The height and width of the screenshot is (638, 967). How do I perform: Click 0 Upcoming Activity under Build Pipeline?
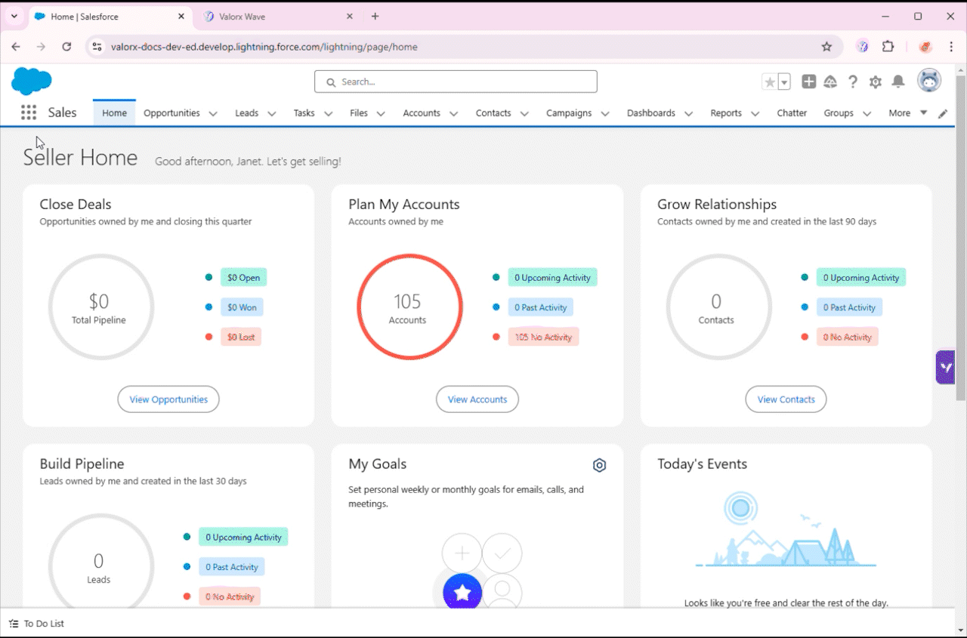click(243, 537)
